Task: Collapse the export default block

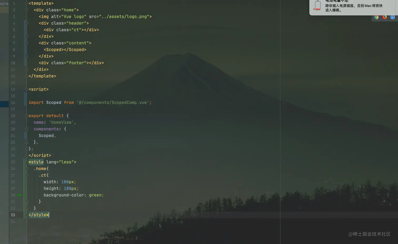Action: [27, 116]
